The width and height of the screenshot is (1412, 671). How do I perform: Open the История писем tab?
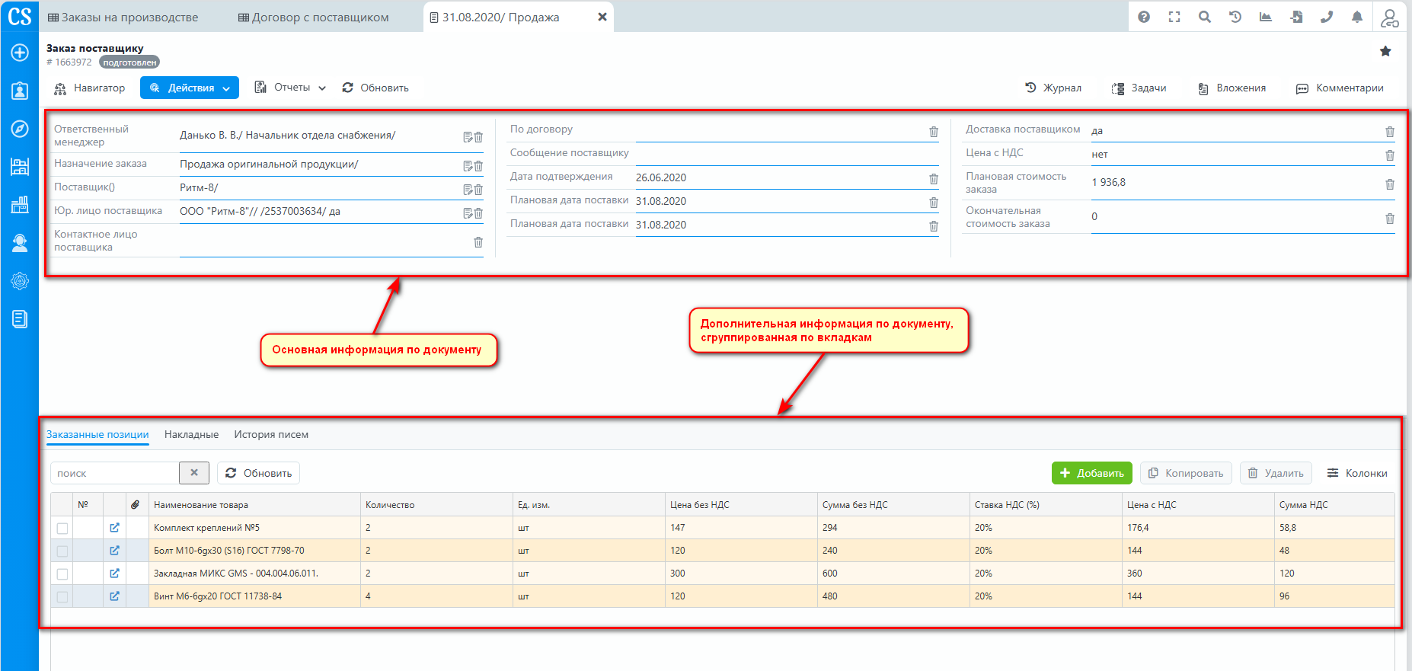click(x=271, y=435)
